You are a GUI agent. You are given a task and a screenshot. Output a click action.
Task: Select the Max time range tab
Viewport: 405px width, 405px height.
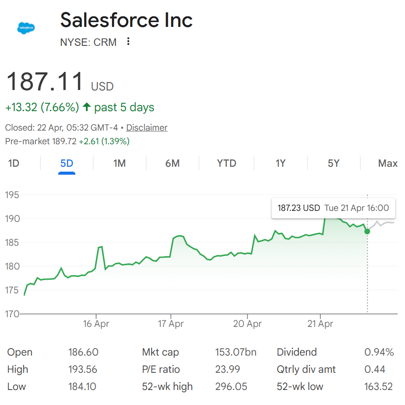point(387,163)
